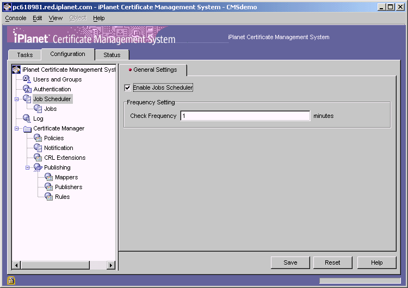Screen dimensions: 408x288
Task: Open the Edit menu
Action: [37, 18]
